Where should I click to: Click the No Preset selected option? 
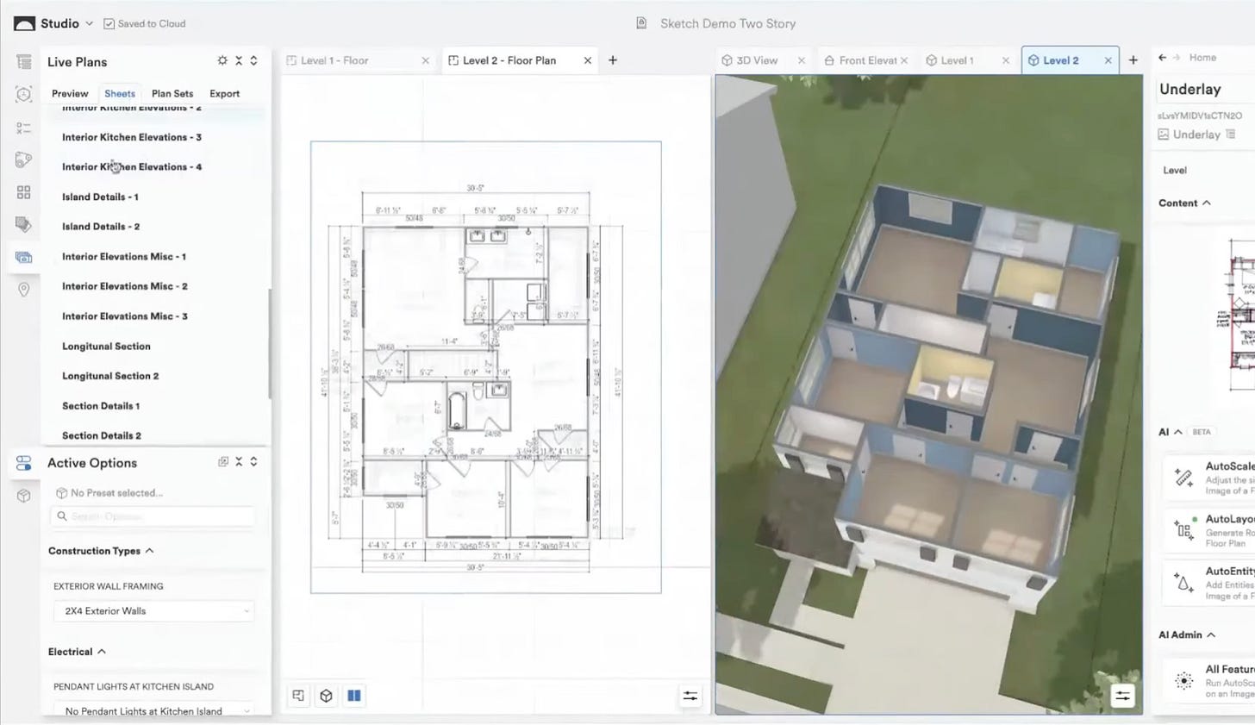click(x=109, y=493)
